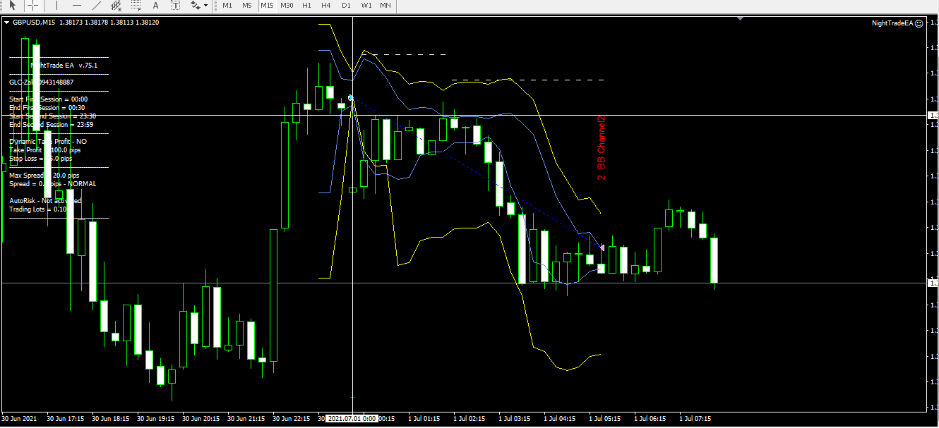
Task: Click the 'Spread = ... NORMAL' status line
Action: click(53, 184)
